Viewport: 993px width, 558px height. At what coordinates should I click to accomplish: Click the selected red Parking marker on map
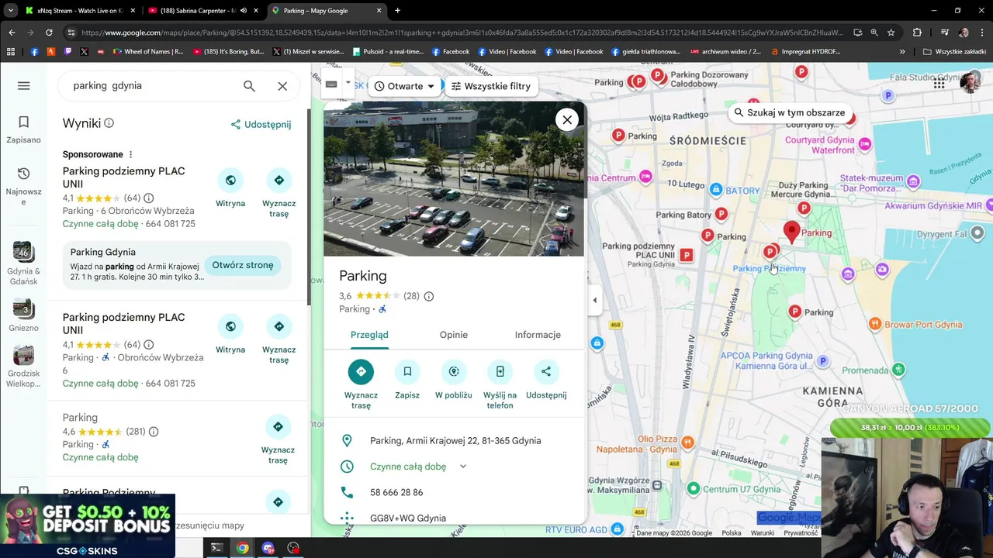click(791, 232)
